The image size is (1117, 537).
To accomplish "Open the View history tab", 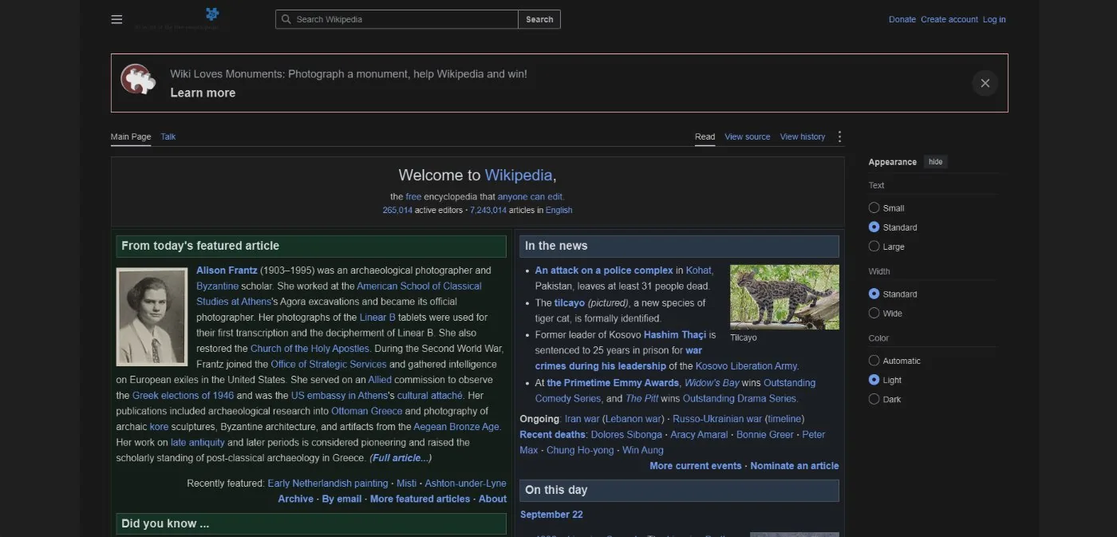I will pyautogui.click(x=803, y=136).
